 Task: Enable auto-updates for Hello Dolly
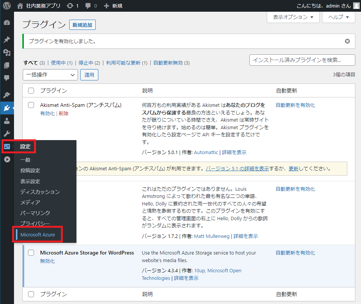(296, 189)
